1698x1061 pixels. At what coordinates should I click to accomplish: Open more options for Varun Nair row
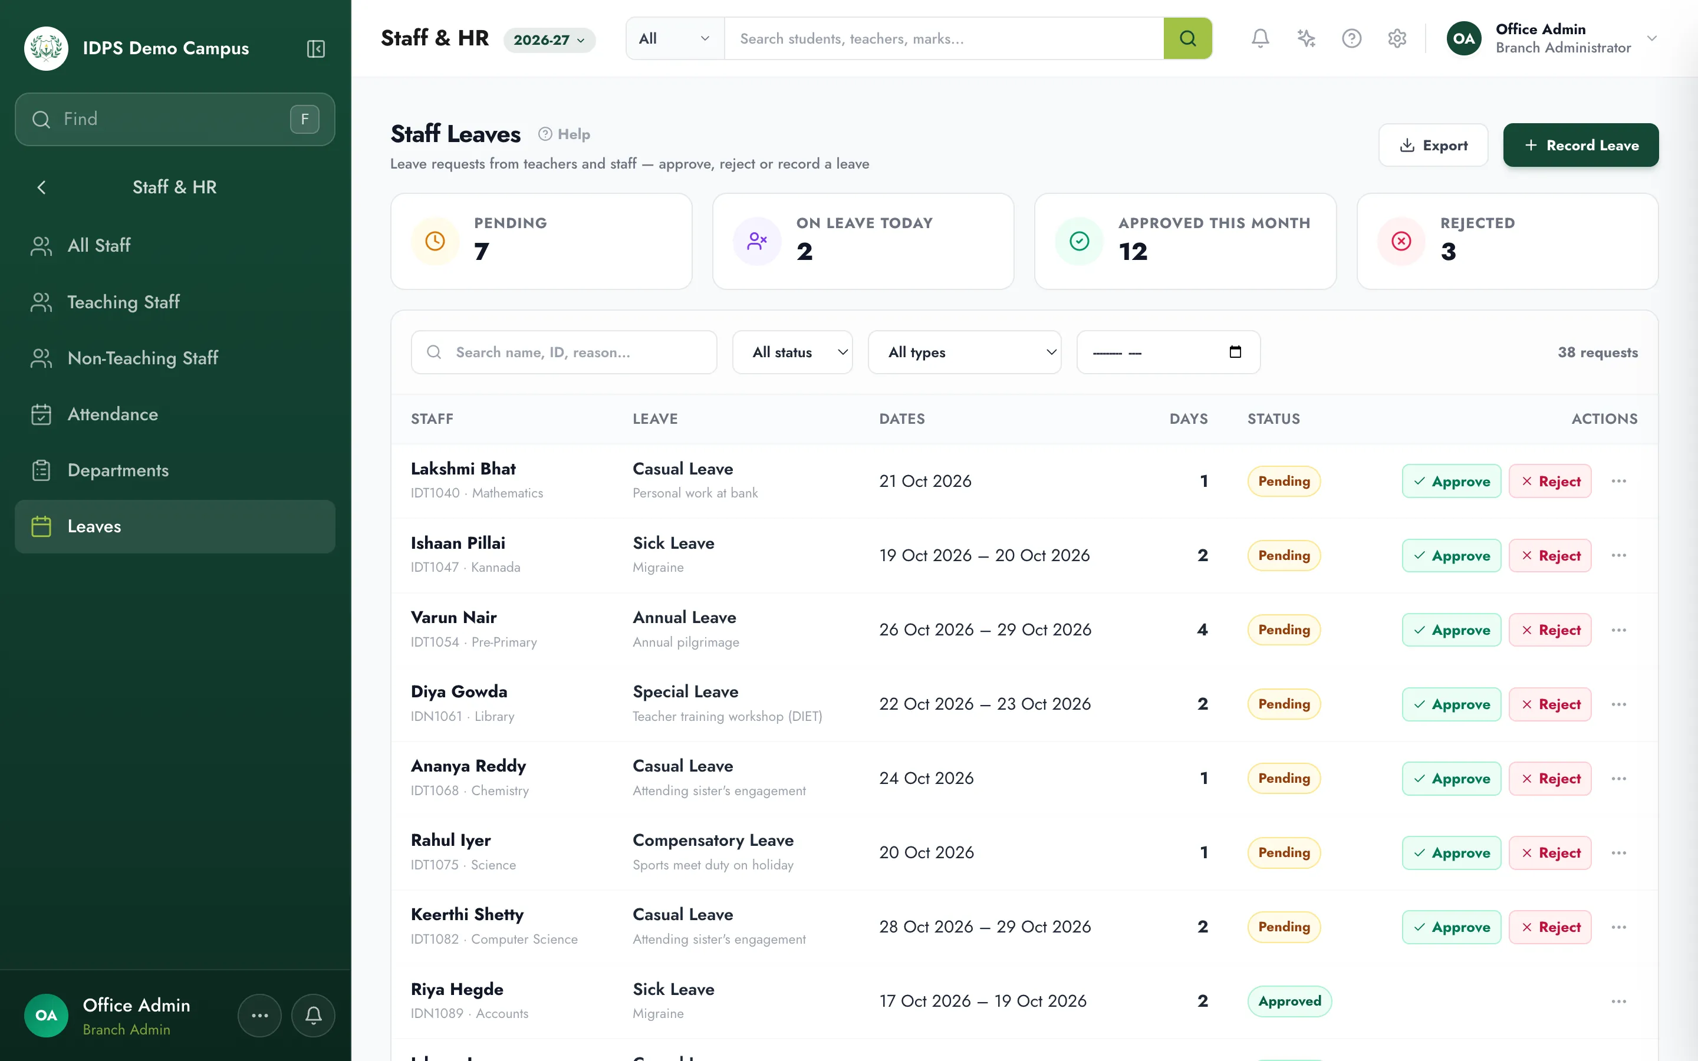coord(1619,630)
